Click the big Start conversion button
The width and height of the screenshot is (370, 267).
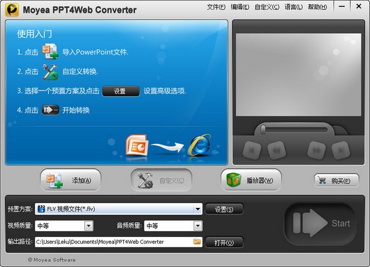320,223
